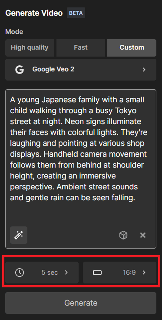Select High quality mode
162x320 pixels.
pyautogui.click(x=30, y=48)
